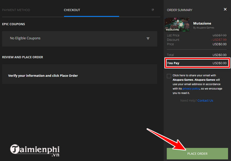
Task: Click the Total USD$0.00 value
Action: (220, 55)
